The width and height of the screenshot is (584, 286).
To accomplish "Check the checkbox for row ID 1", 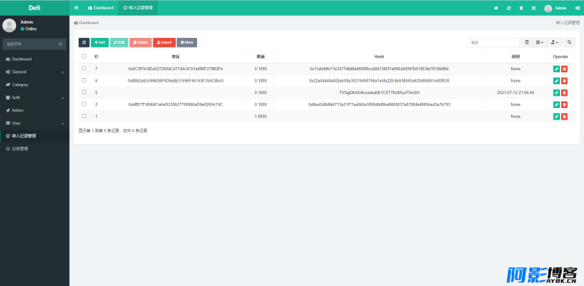I will (x=84, y=116).
